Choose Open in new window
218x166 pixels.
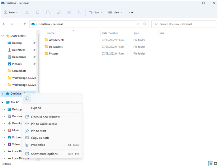(52, 117)
